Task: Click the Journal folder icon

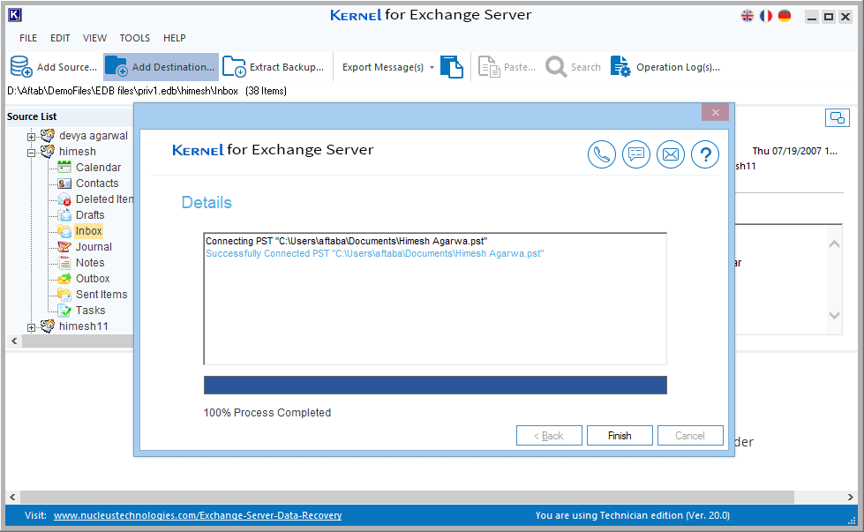Action: (x=64, y=247)
